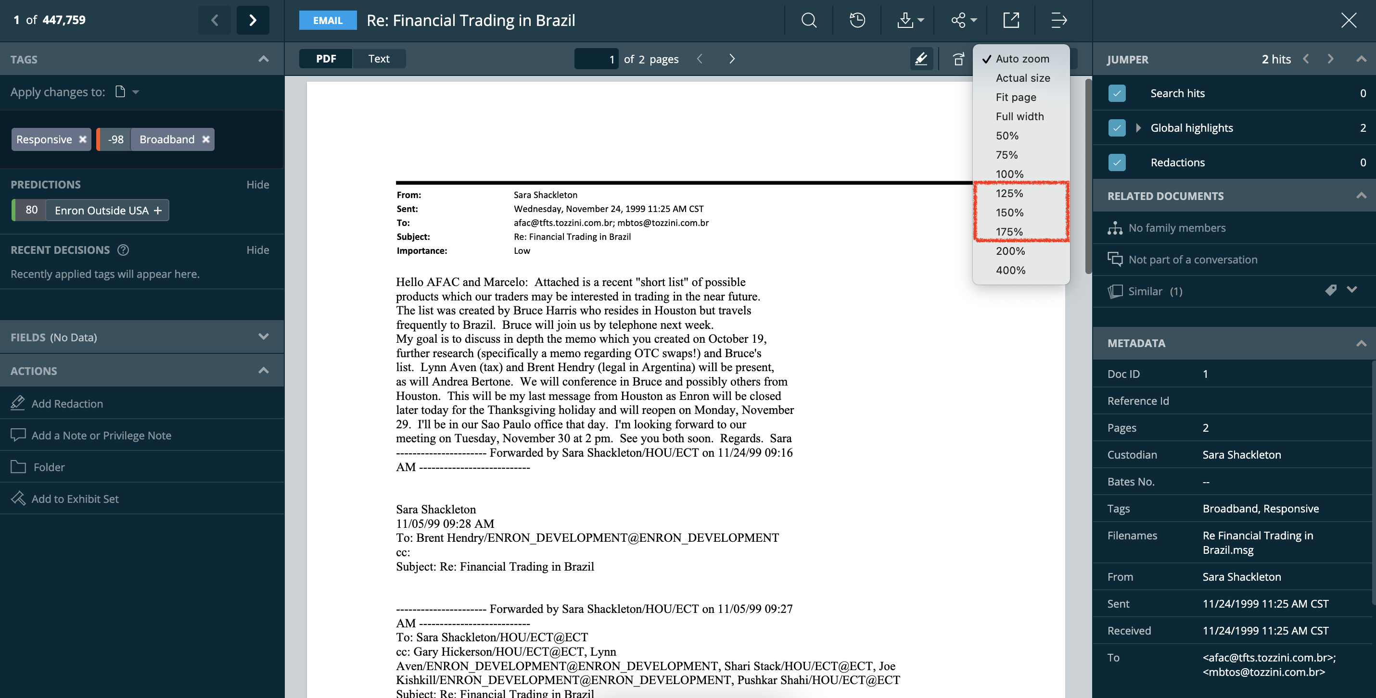Collapse the Tags panel
Viewport: 1376px width, 698px height.
pos(263,59)
